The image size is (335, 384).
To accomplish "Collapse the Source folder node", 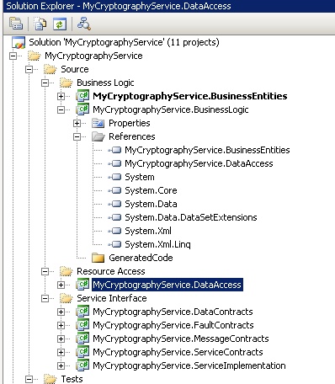I will pyautogui.click(x=29, y=69).
